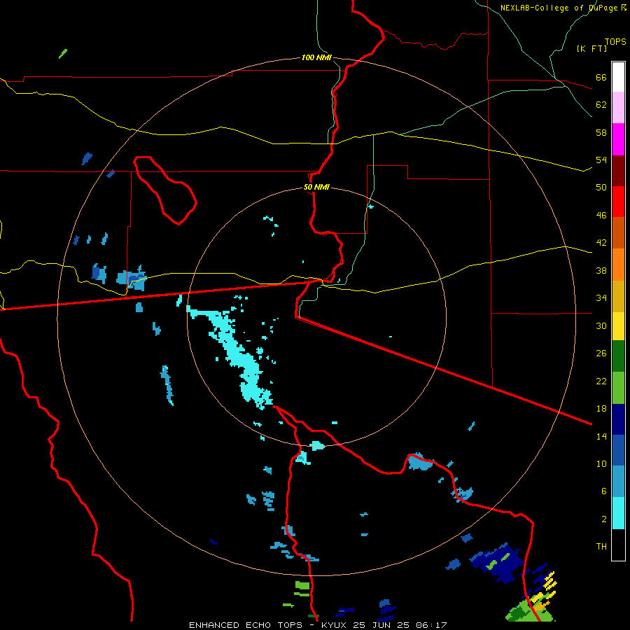The image size is (630, 630).
Task: Click the dark red maroon legend band
Action: [x=618, y=171]
